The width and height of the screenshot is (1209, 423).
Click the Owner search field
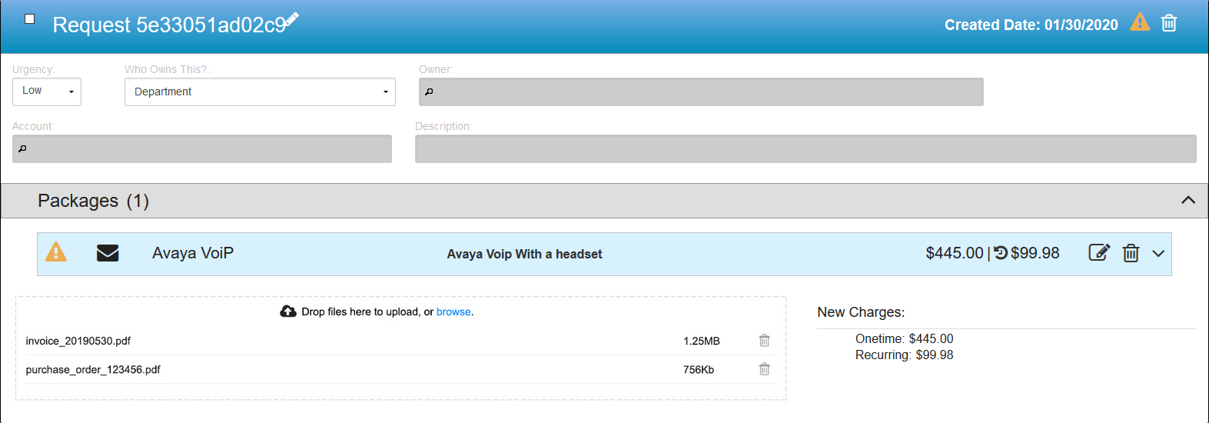[x=701, y=92]
